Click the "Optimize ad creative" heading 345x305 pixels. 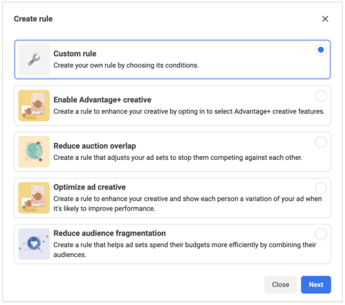(89, 187)
